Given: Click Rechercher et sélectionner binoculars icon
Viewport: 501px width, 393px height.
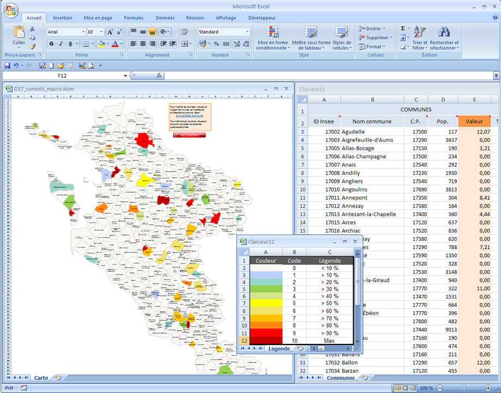Looking at the screenshot, I should click(x=444, y=32).
